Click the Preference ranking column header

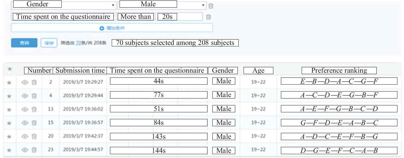339,70
